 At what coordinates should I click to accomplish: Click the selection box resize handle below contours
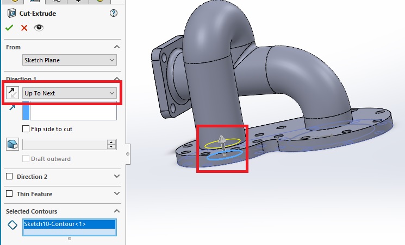(69, 238)
